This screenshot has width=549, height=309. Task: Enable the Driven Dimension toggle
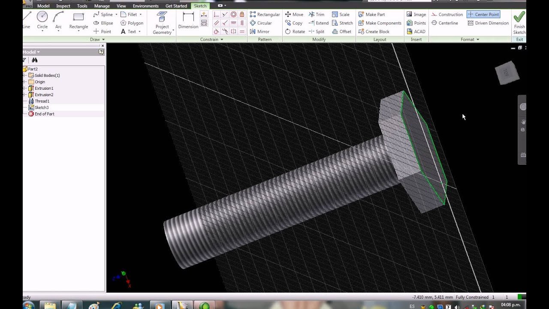(488, 23)
